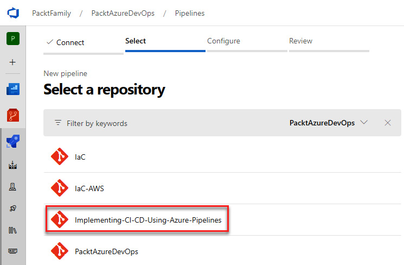Open Azure Repos from the sidebar
Viewport: 404px width, 265px height.
(13, 115)
